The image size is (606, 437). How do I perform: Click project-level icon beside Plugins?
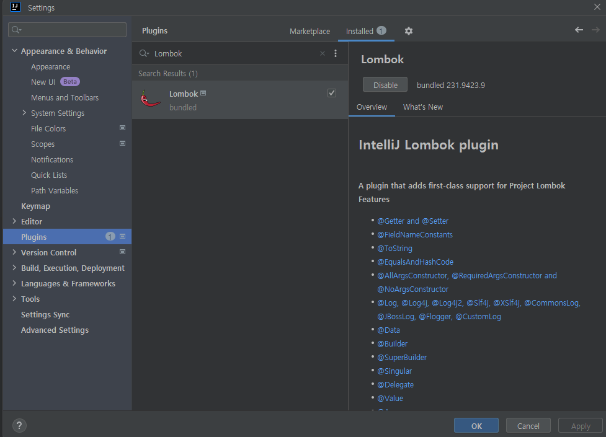pos(123,236)
